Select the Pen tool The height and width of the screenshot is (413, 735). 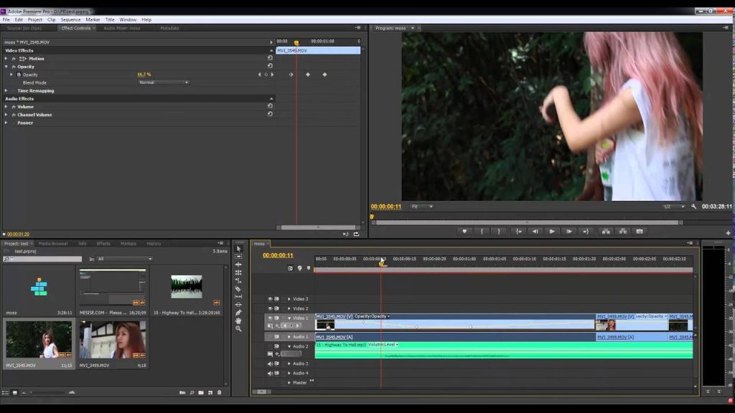(x=238, y=313)
